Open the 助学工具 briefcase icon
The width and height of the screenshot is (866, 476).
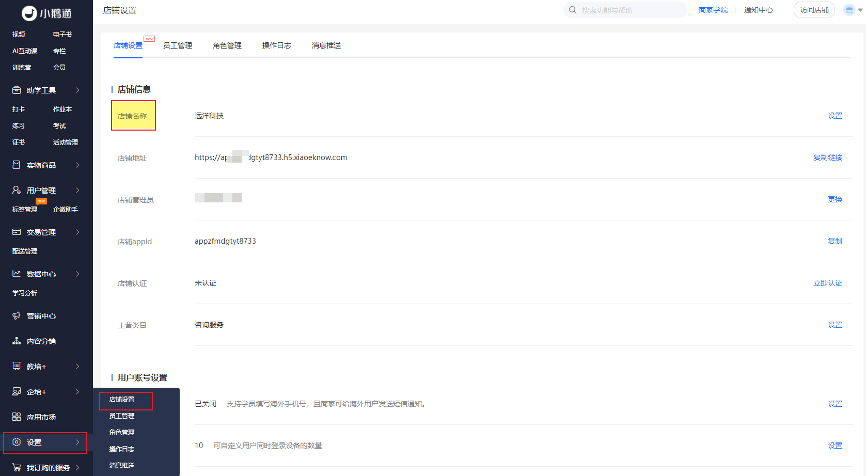[17, 90]
